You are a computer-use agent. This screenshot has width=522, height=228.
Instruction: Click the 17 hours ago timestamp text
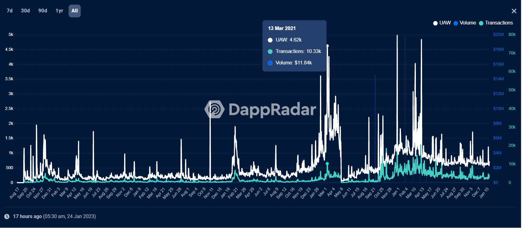pyautogui.click(x=27, y=217)
